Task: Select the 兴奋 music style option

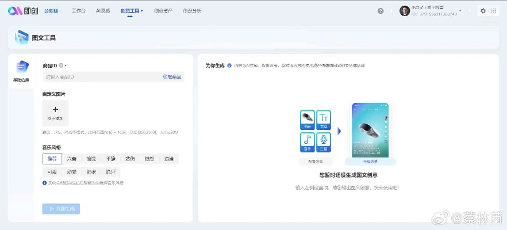Action: coord(71,159)
